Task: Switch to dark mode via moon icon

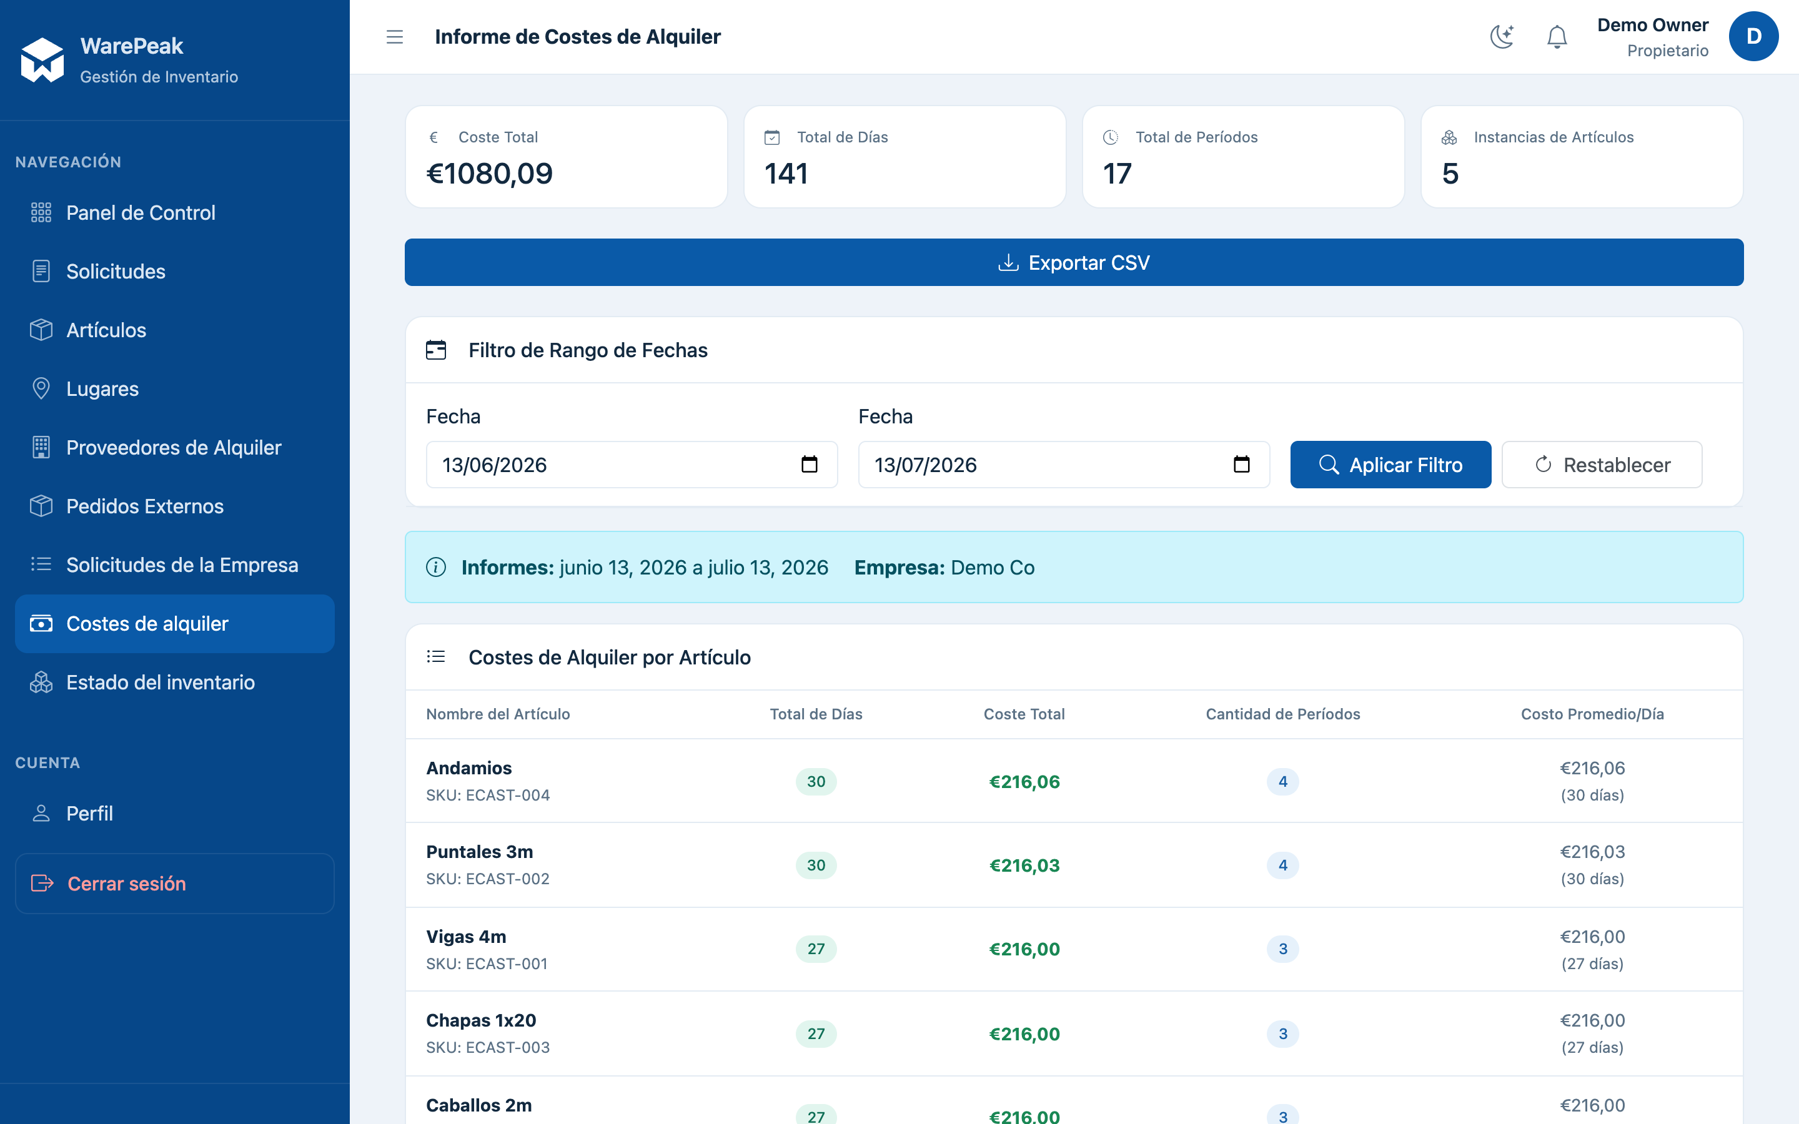Action: [x=1502, y=36]
